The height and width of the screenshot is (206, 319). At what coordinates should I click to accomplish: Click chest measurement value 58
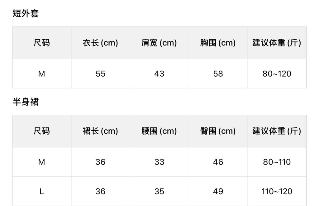coord(218,74)
